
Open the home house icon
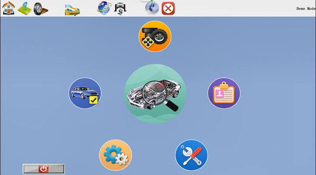tap(9, 8)
